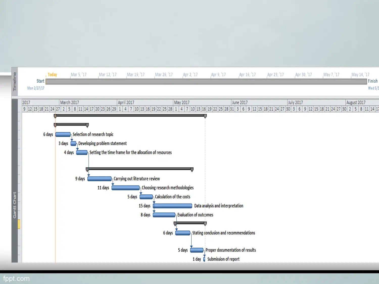Image resolution: width=379 pixels, height=284 pixels.
Task: Click the Setting the time frame task bar
Action: [x=82, y=152]
